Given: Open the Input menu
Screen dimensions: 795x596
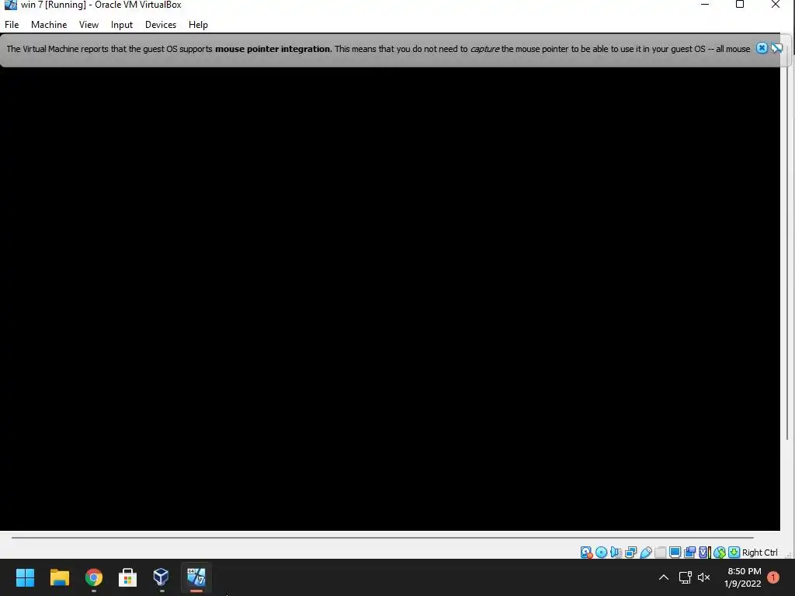Looking at the screenshot, I should coord(122,24).
